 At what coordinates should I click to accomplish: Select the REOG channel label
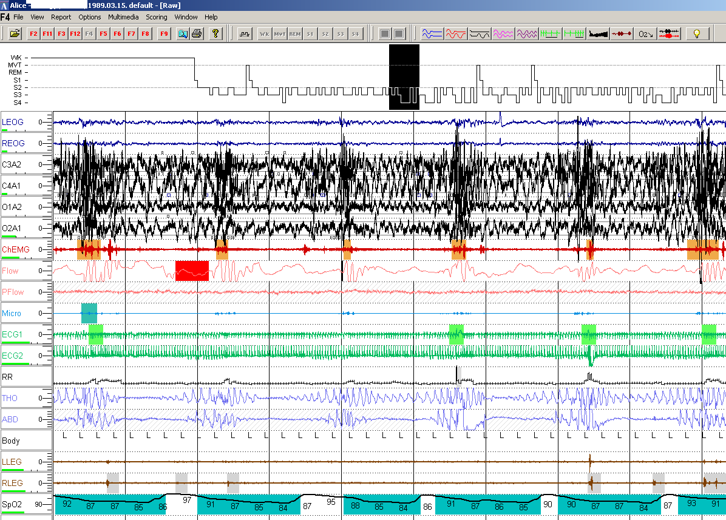[x=13, y=143]
